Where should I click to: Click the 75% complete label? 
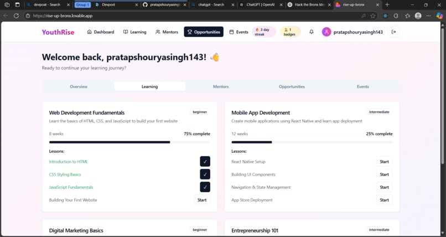coord(197,133)
